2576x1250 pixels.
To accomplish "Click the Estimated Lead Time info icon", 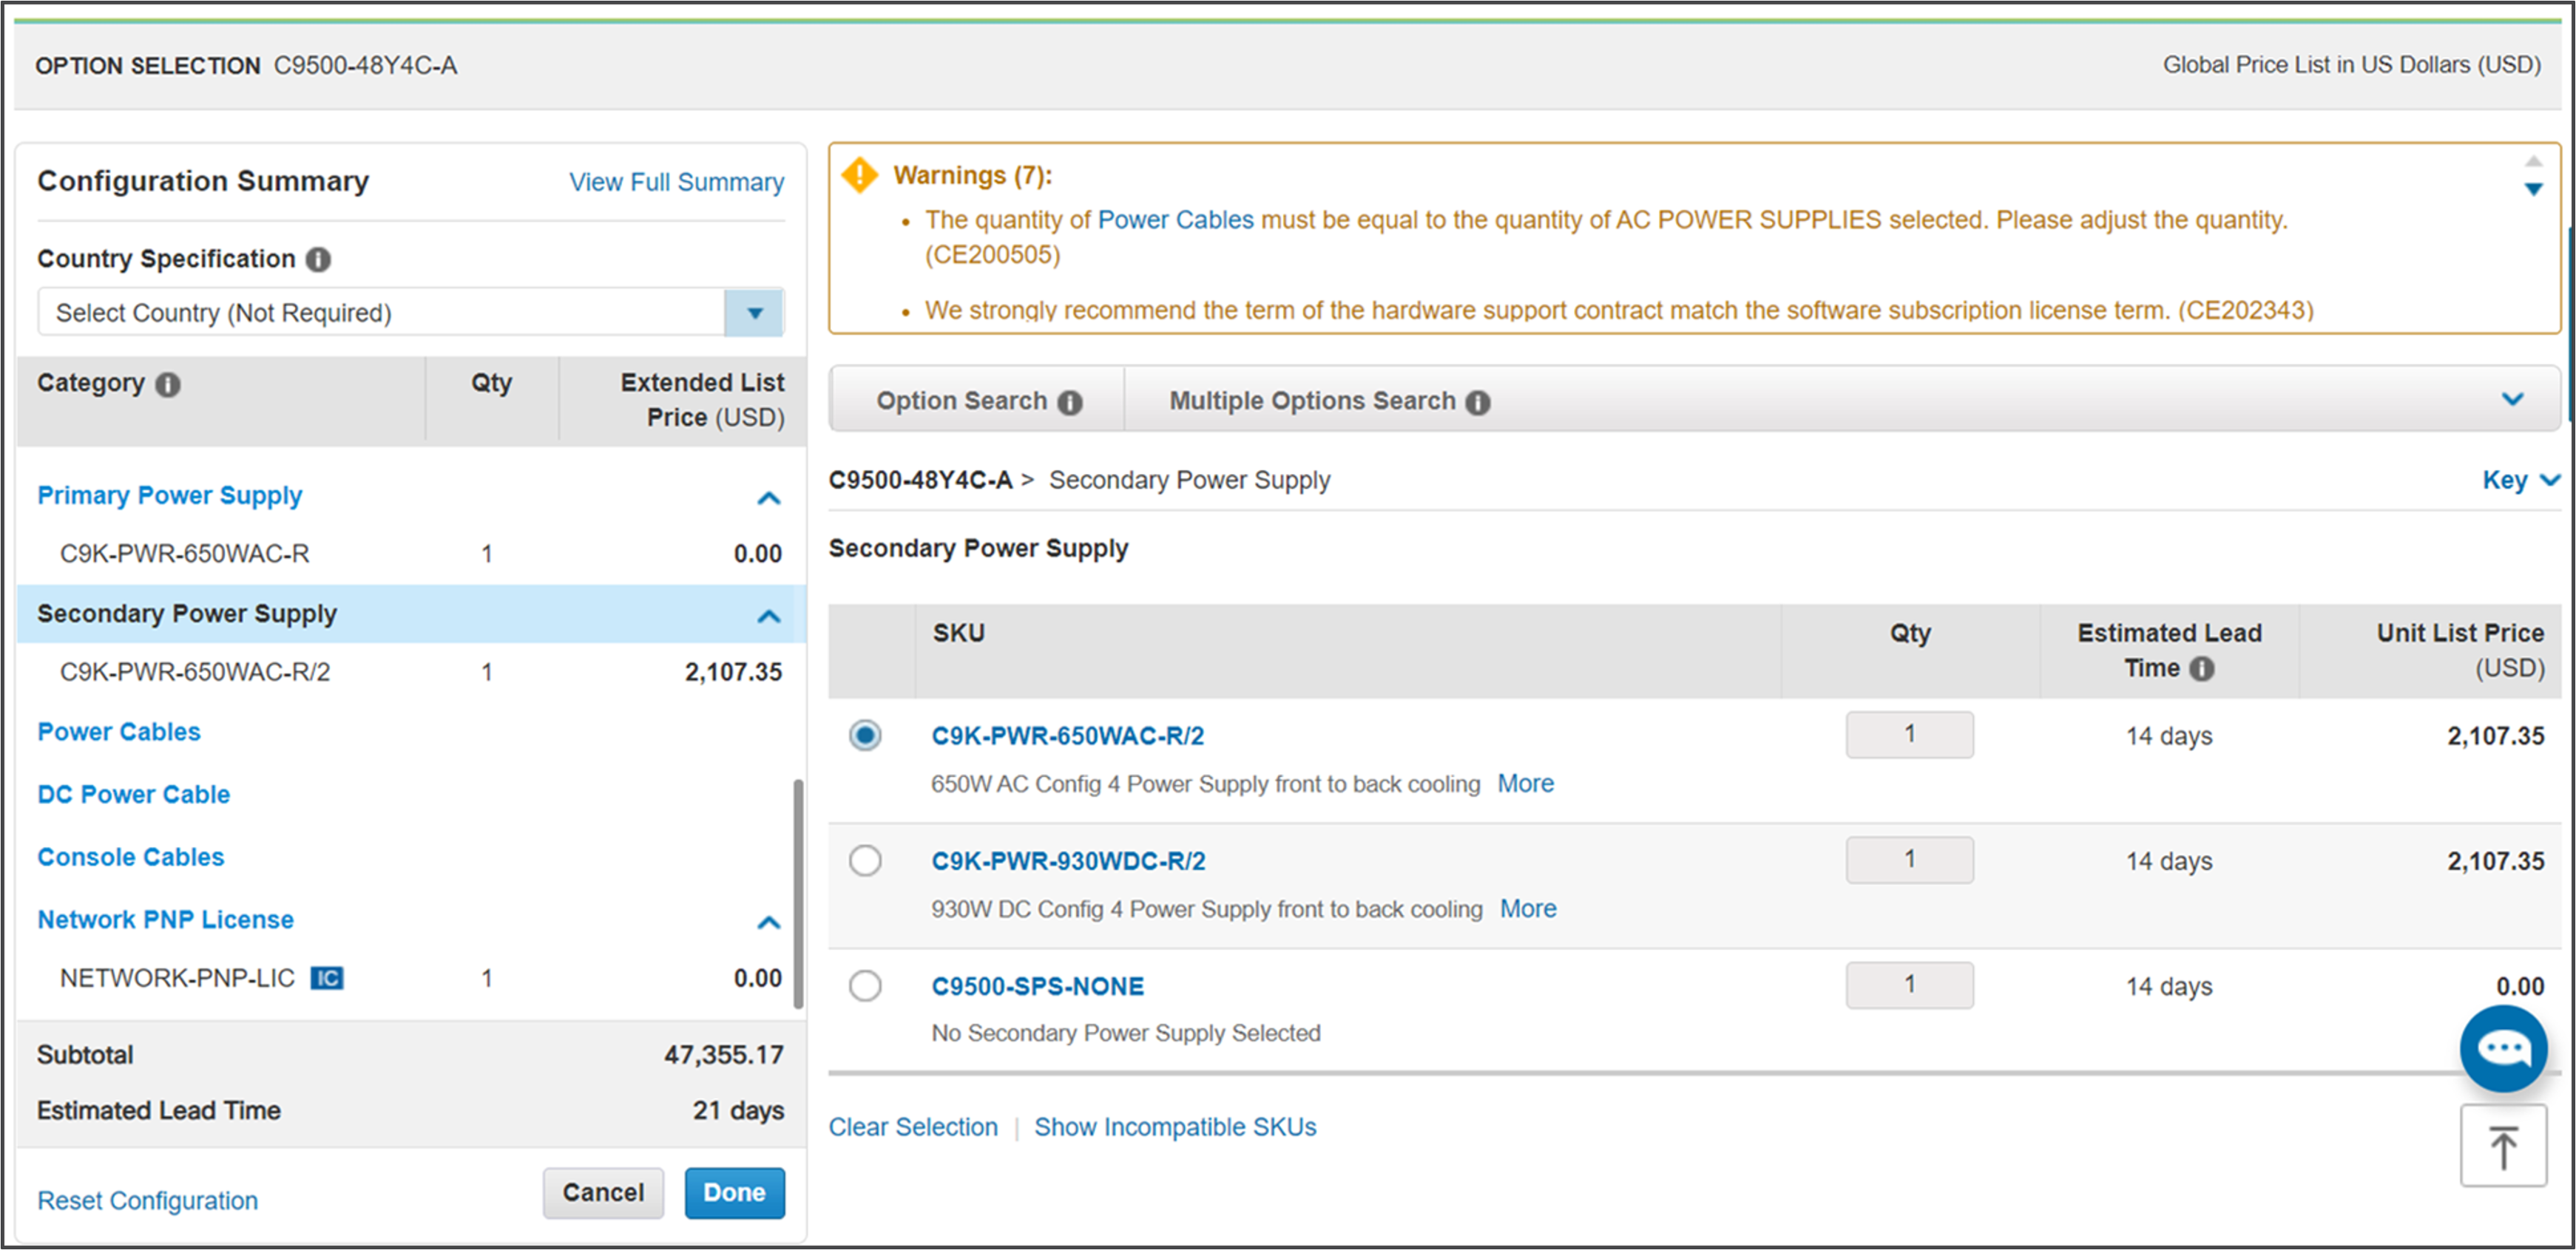I will point(2201,668).
